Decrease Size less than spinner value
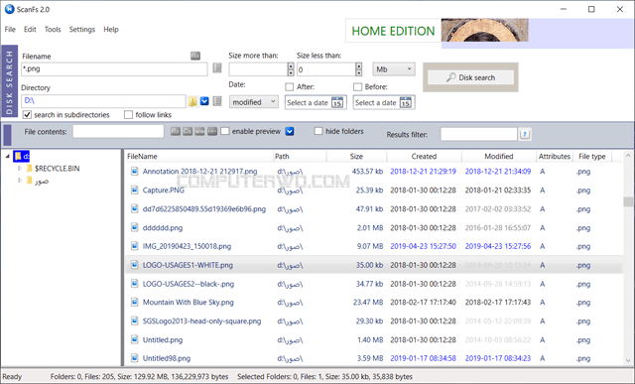The image size is (635, 384). click(358, 72)
